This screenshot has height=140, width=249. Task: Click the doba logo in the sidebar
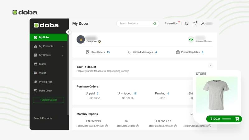coord(46,25)
